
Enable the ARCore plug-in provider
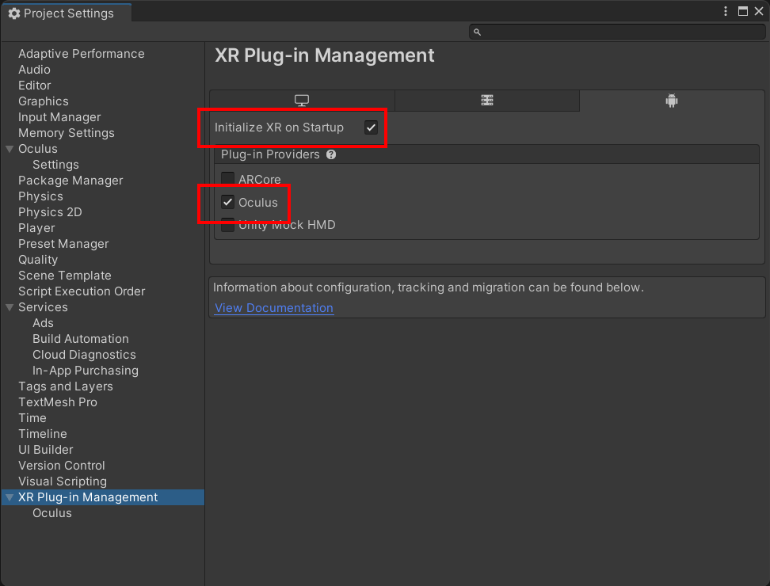pos(228,180)
